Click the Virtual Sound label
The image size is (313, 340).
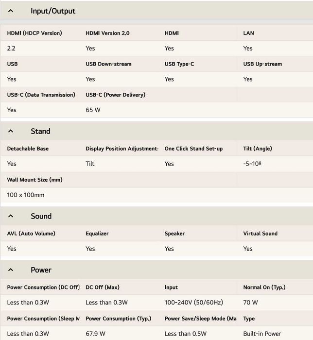pos(260,234)
